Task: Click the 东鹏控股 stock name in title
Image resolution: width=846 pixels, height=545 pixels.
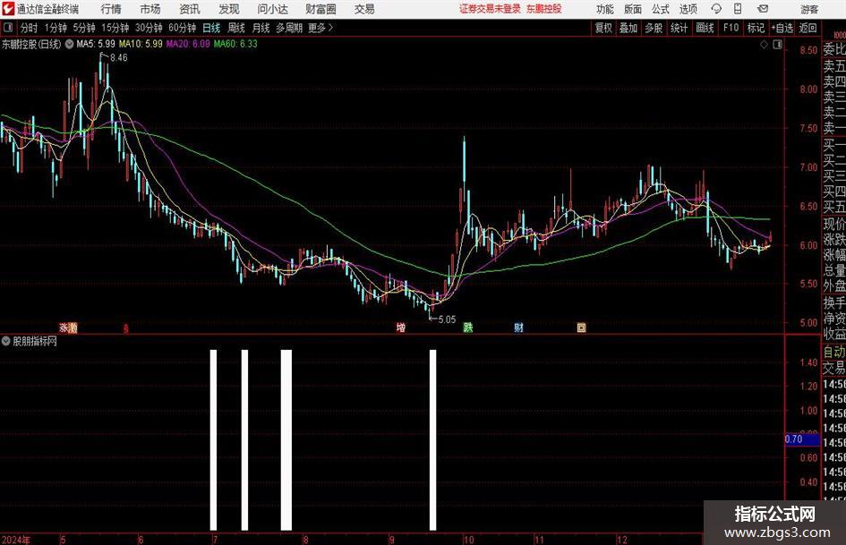Action: point(544,9)
